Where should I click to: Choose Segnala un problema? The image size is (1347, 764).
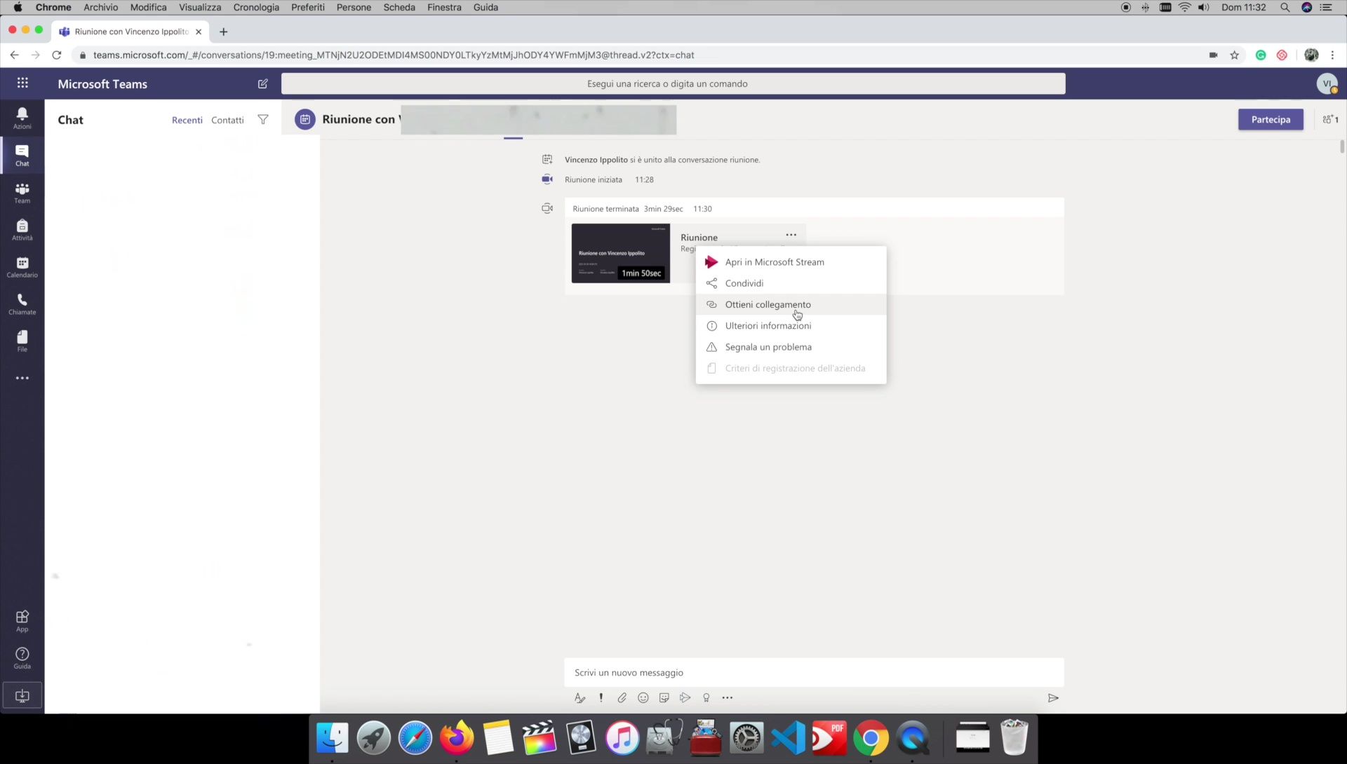point(791,347)
